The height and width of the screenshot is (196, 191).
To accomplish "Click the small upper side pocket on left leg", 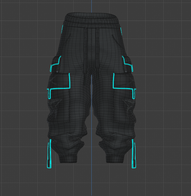I will pos(55,64).
